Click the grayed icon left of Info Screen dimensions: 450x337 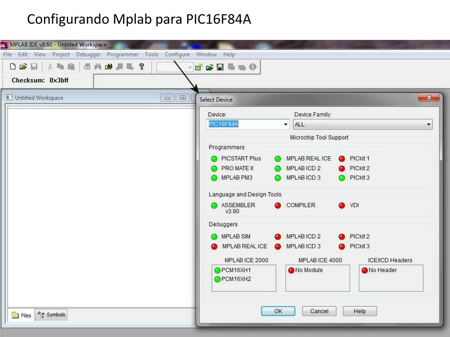[x=242, y=67]
